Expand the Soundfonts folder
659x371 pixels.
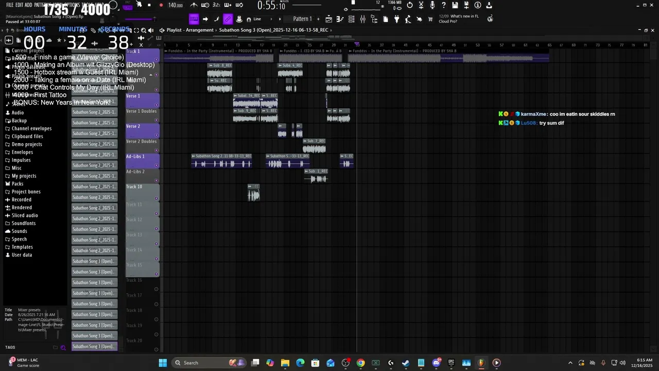click(x=24, y=223)
